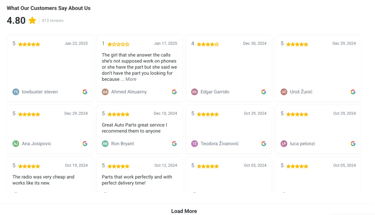Click the AA avatar for Ahmed Alnuaimy
375x215 pixels.
click(x=105, y=92)
